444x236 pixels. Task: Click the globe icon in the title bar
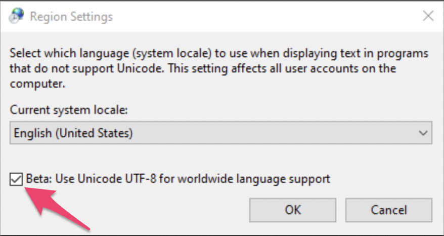coord(15,17)
